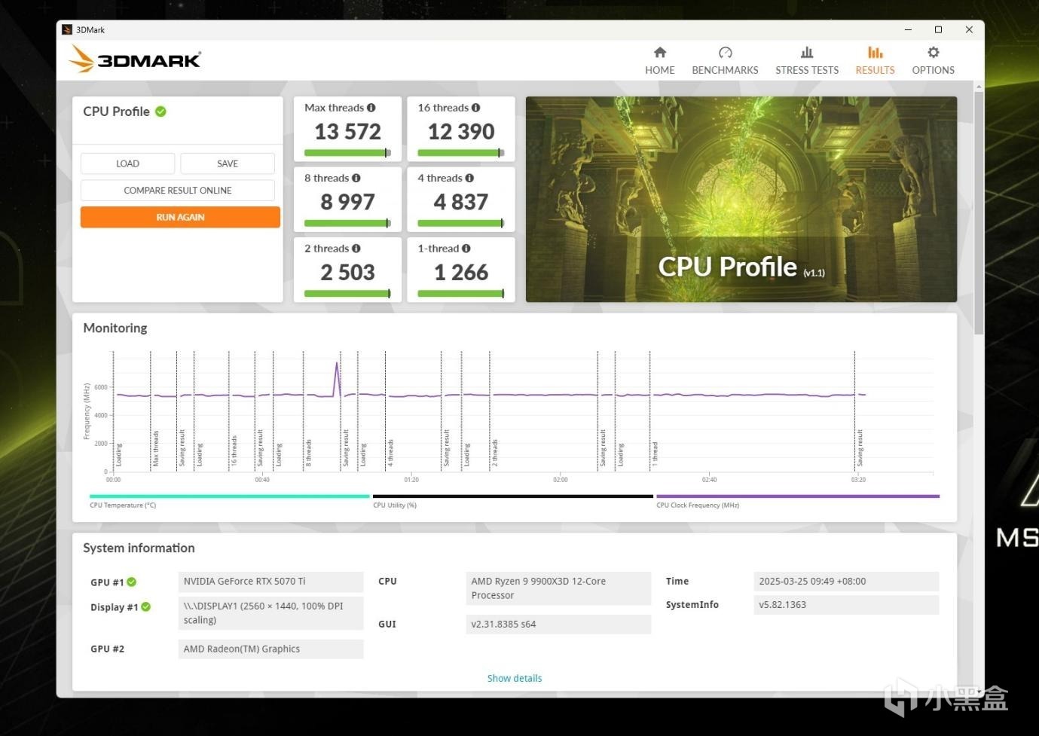Click the 16 threads score progress bar
This screenshot has width=1039, height=736.
click(461, 153)
